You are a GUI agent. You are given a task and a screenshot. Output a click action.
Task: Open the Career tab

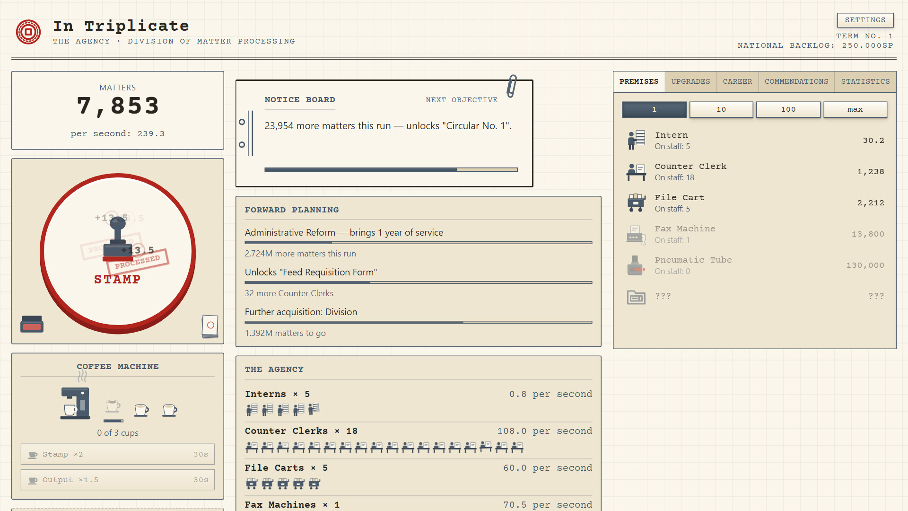[x=737, y=81]
